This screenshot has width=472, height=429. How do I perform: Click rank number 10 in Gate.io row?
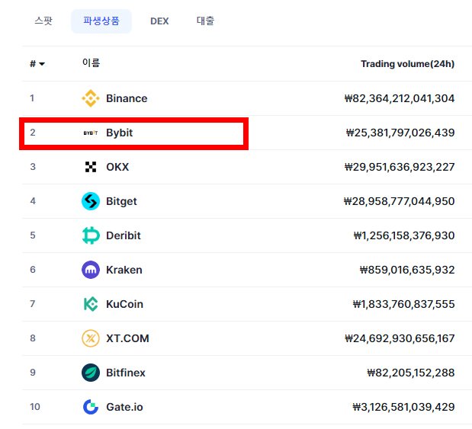coord(35,407)
